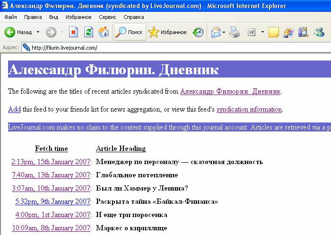Go to the Home page icon
This screenshot has height=235, width=331.
104,32
